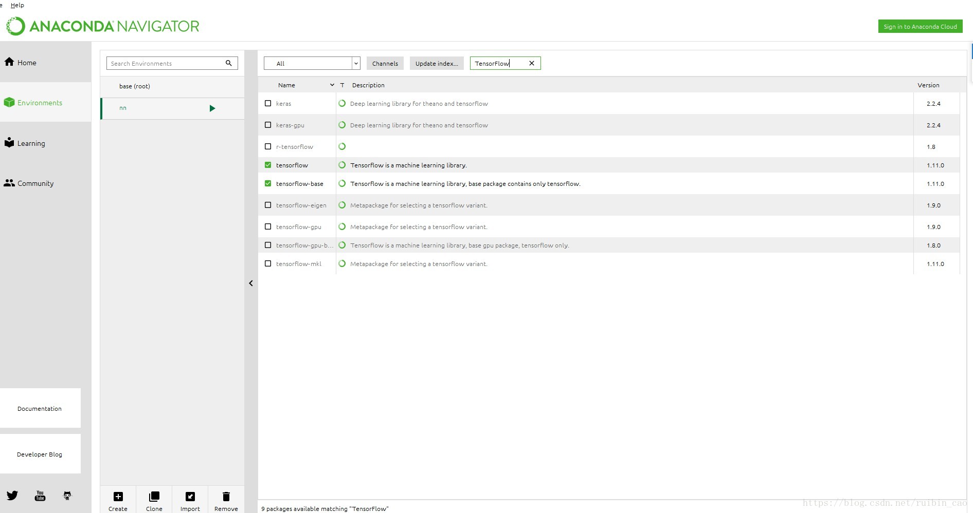973x513 pixels.
Task: Uncheck the tensorflow-base package checkbox
Action: click(x=268, y=183)
